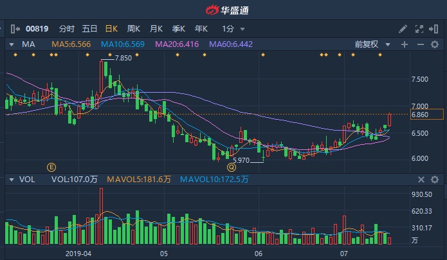447x260 pixels.
Task: Collapse the right side panel icon
Action: tap(433, 29)
